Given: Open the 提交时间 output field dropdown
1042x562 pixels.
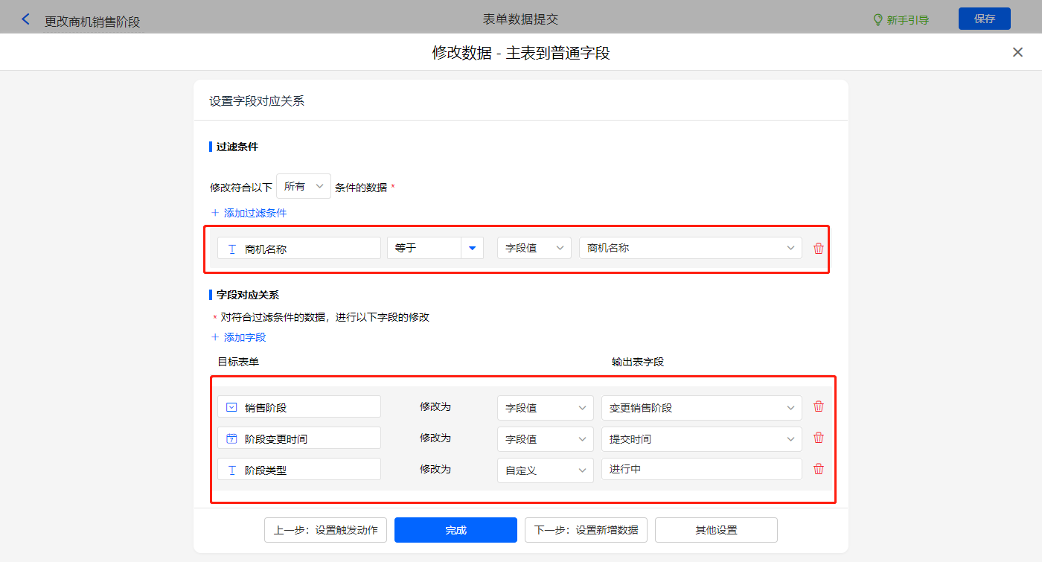Looking at the screenshot, I should (x=701, y=439).
